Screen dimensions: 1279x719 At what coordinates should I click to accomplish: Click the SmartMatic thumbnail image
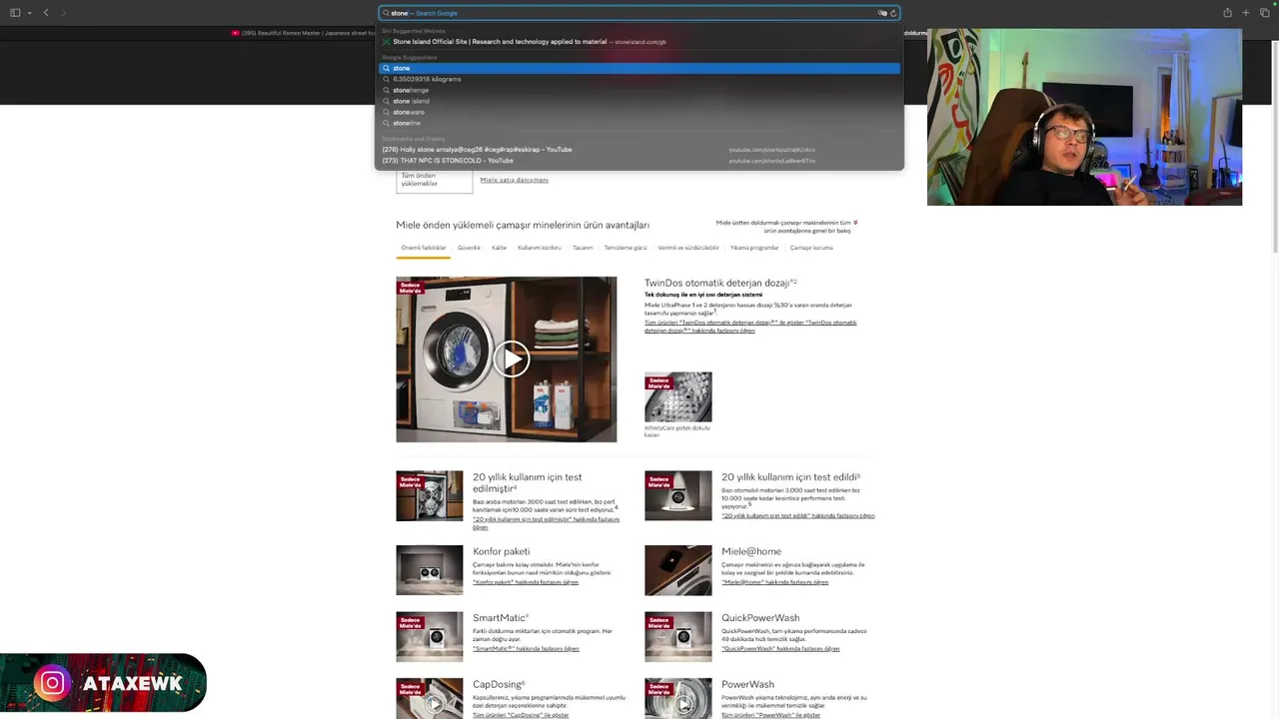(430, 637)
